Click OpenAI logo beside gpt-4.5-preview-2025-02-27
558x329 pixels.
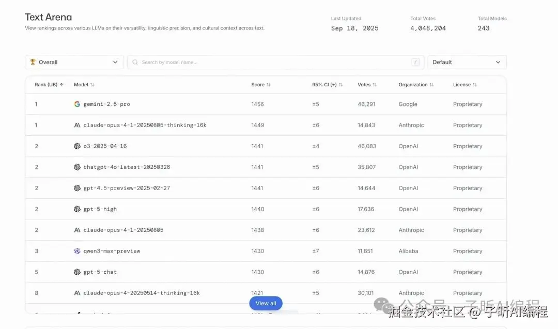click(77, 188)
